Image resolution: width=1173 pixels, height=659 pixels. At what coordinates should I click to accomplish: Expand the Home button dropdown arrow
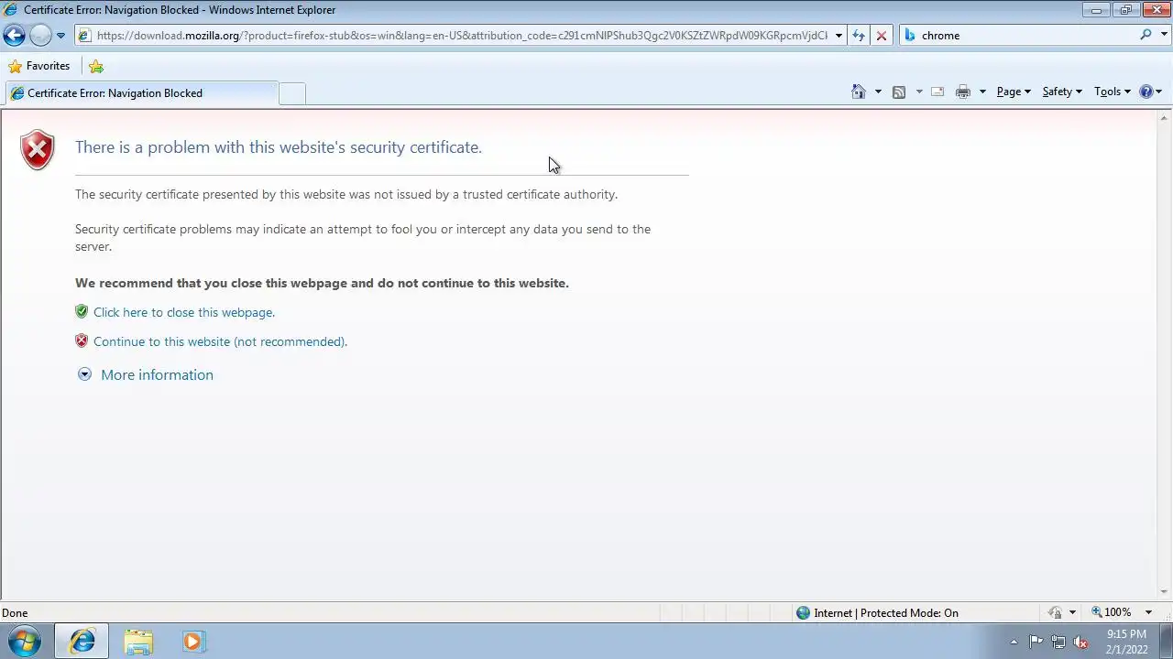click(878, 92)
